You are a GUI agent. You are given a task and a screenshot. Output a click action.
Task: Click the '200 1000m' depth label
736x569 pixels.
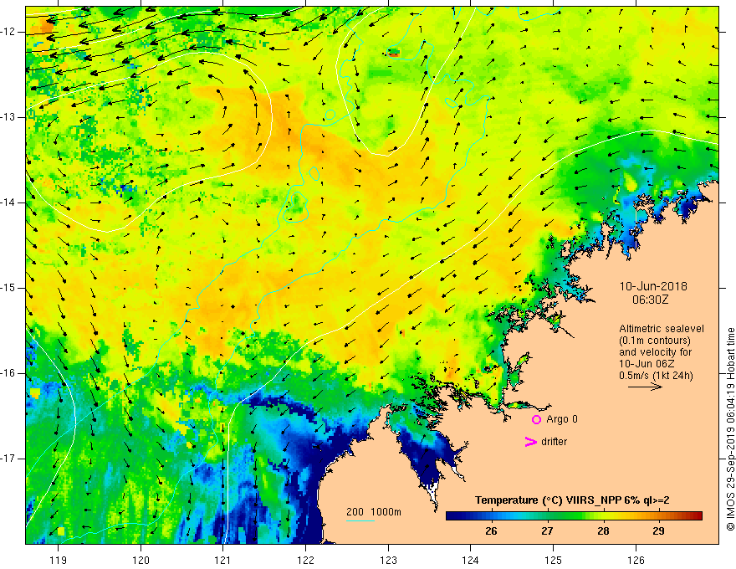click(374, 512)
